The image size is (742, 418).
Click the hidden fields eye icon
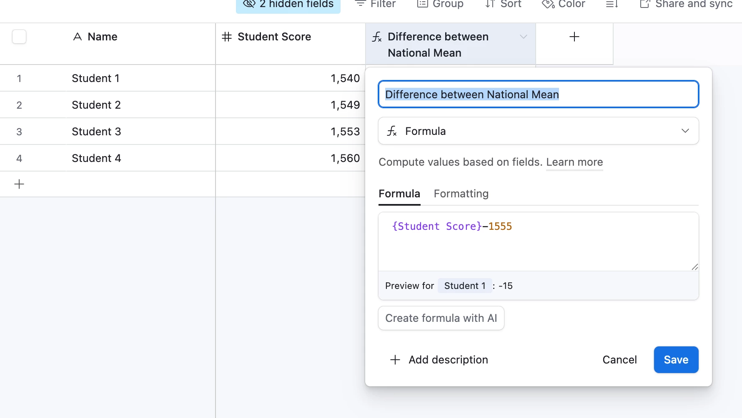pyautogui.click(x=249, y=4)
